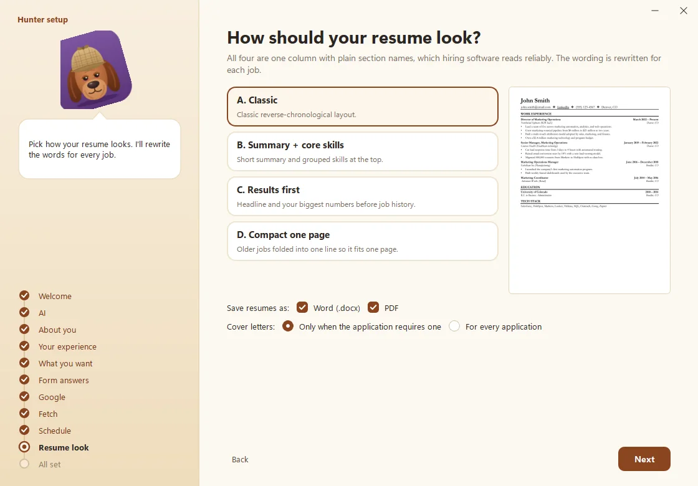Click the Resume look current-step icon
The width and height of the screenshot is (698, 486).
(24, 447)
